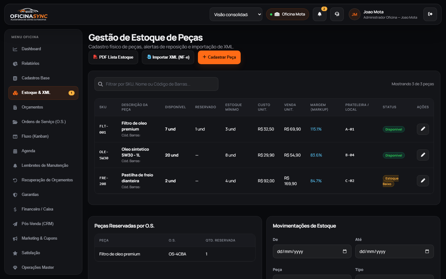
Task: Open calendar picker in the Até date field
Action: pyautogui.click(x=427, y=251)
